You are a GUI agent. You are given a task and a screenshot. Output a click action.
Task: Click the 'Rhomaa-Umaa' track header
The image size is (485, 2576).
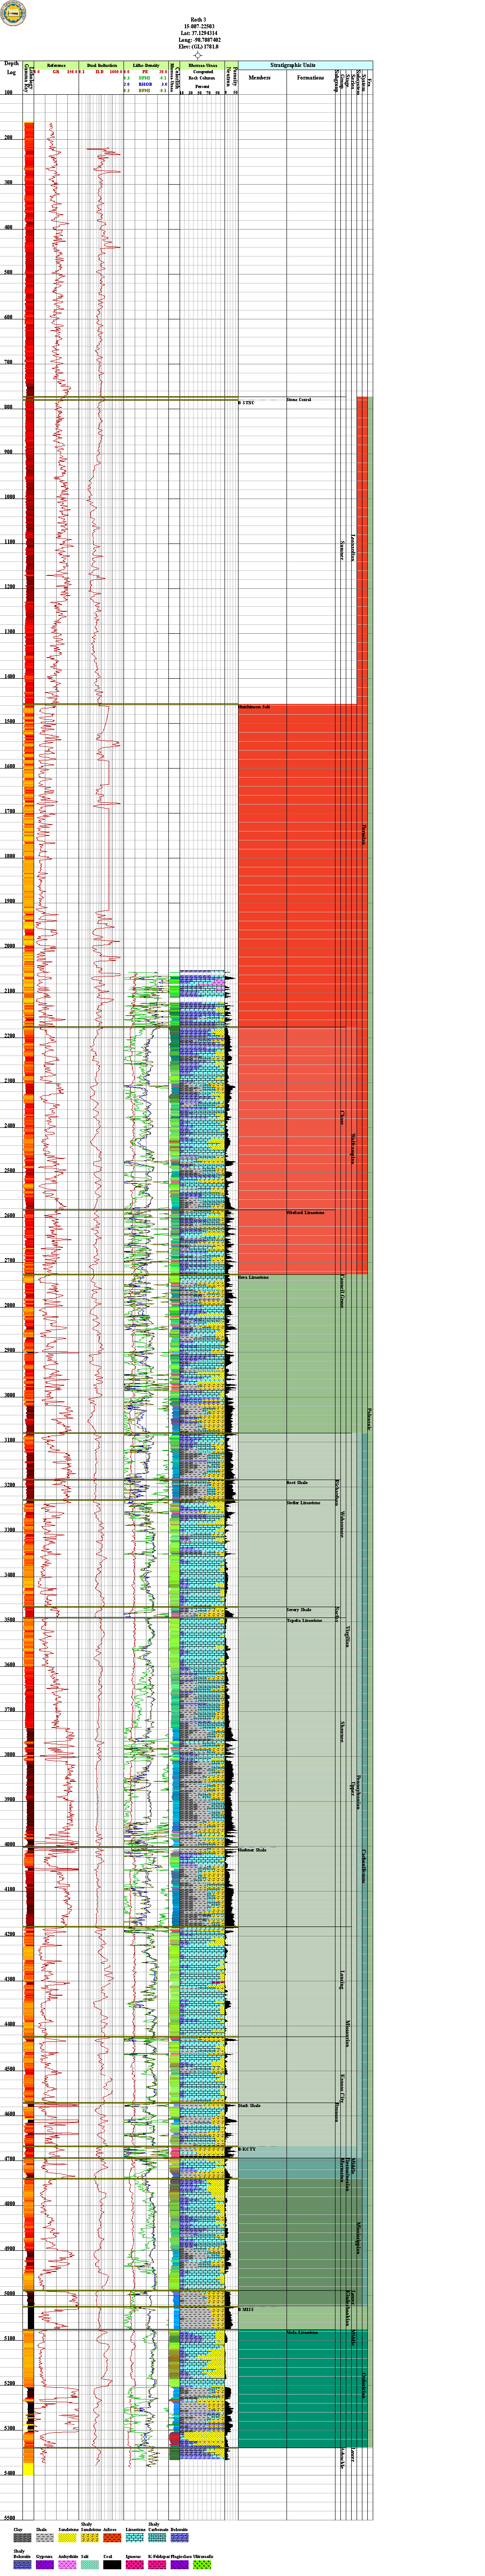tap(203, 65)
